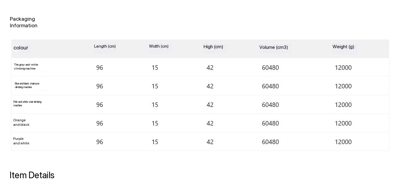The image size is (400, 192).
Task: Select width value 15 in Blue and black row
Action: 155,86
